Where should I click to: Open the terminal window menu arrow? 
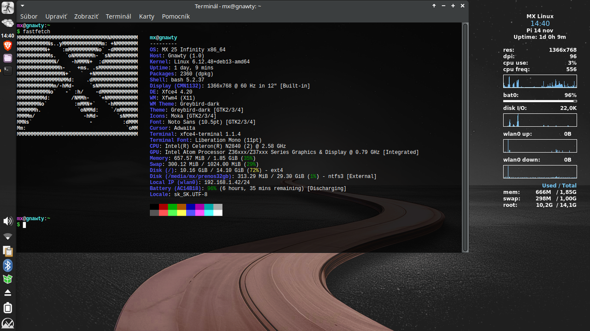pos(23,6)
